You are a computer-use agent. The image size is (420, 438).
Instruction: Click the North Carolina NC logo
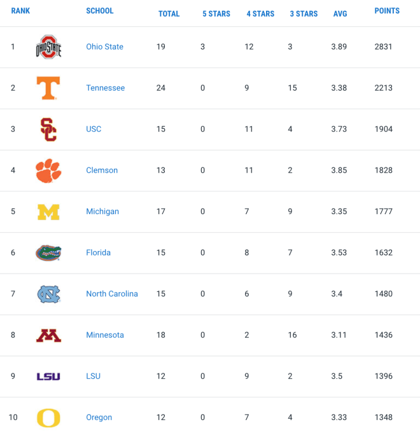click(x=49, y=294)
